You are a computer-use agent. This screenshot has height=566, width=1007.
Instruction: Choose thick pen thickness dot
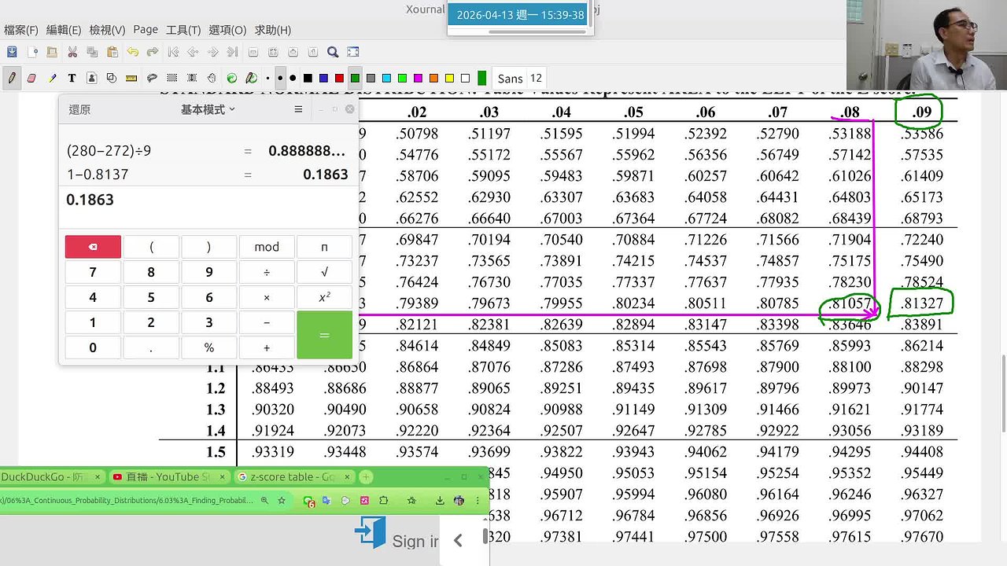coord(293,79)
